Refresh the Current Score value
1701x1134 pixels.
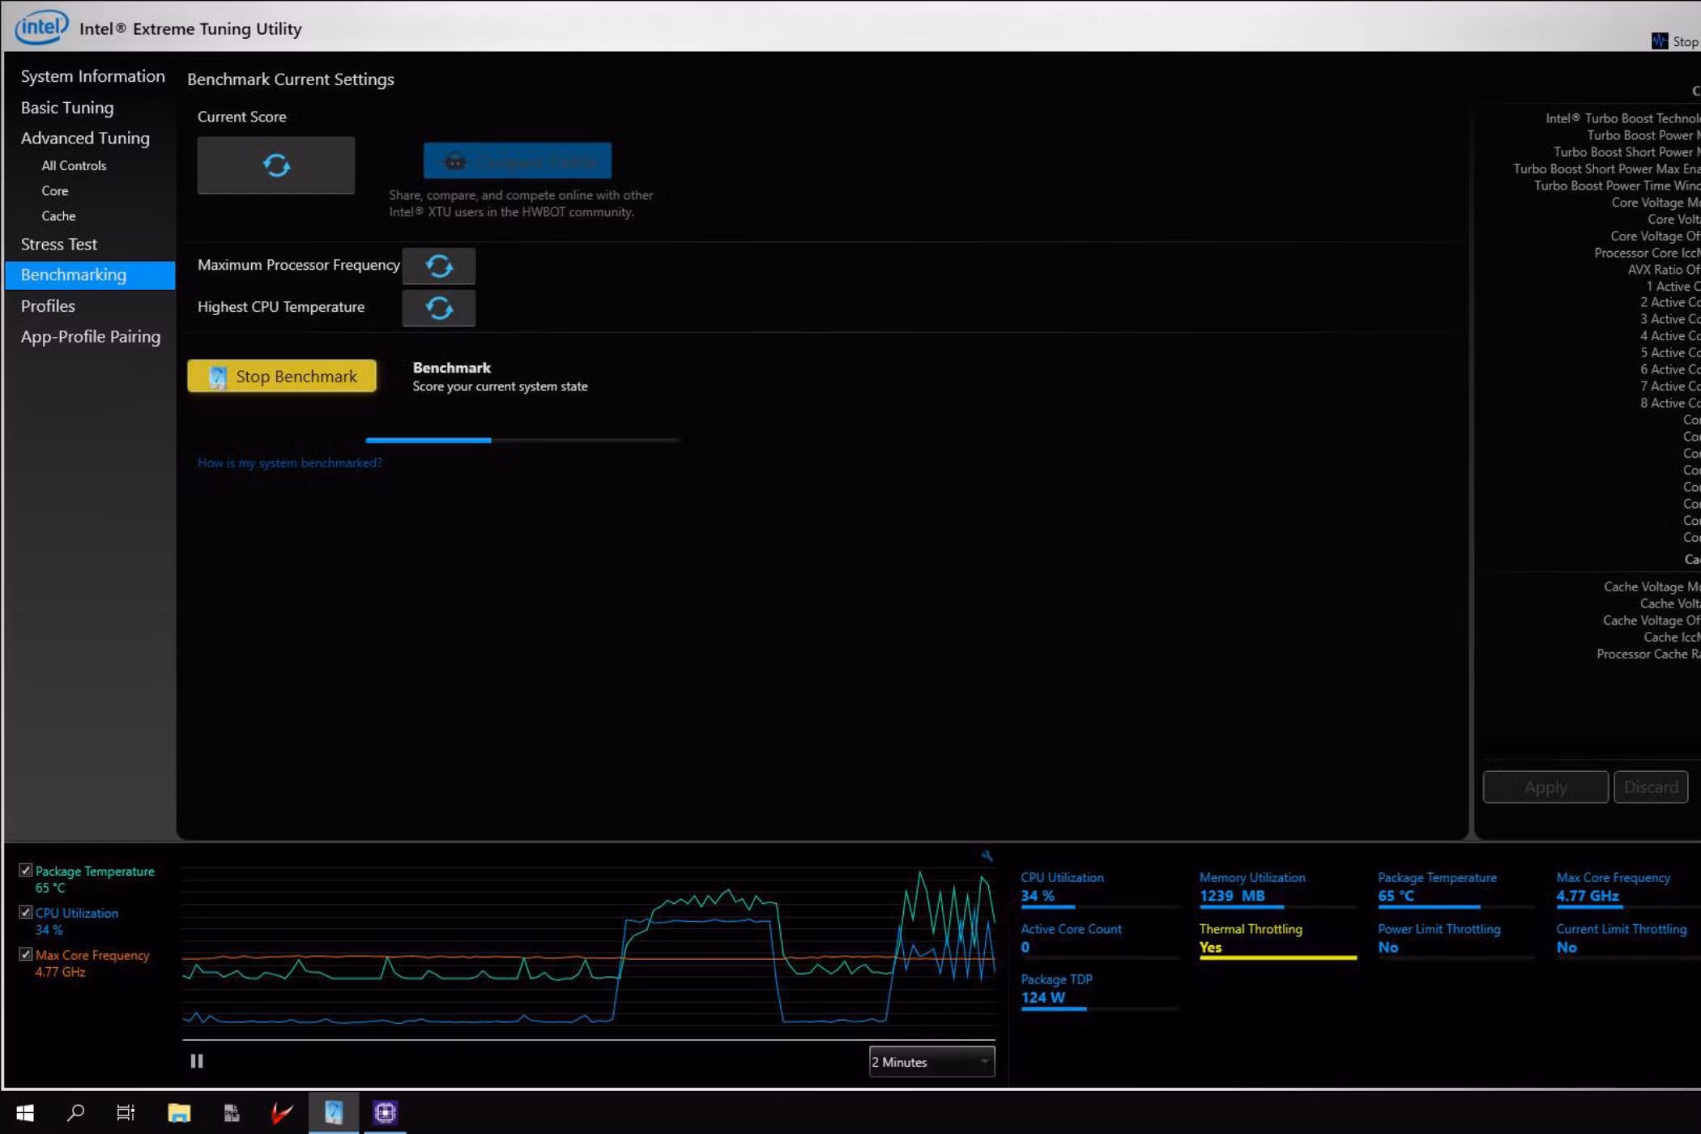(275, 164)
